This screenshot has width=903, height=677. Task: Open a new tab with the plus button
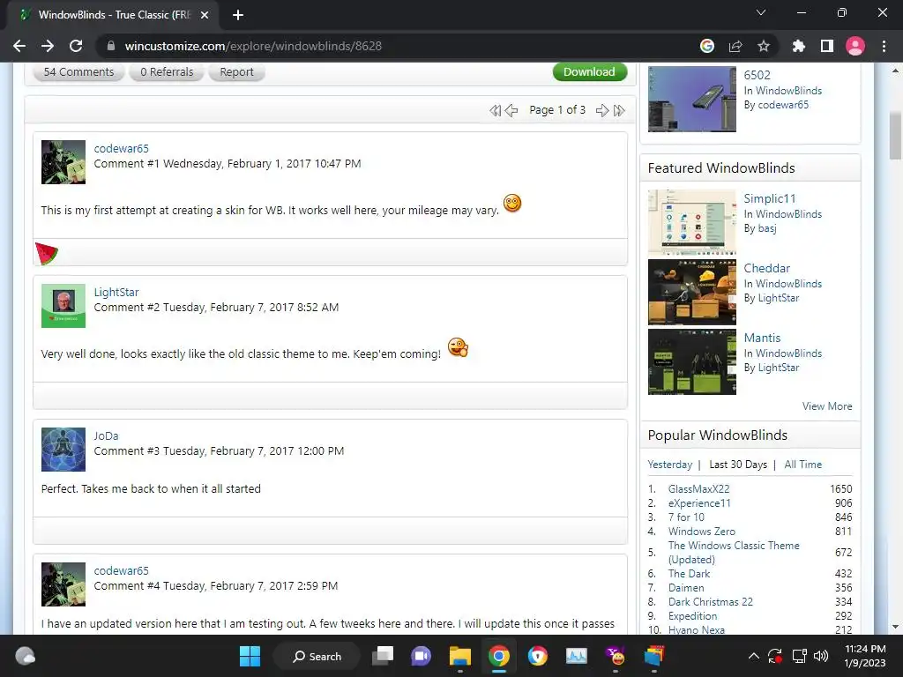[x=238, y=15]
